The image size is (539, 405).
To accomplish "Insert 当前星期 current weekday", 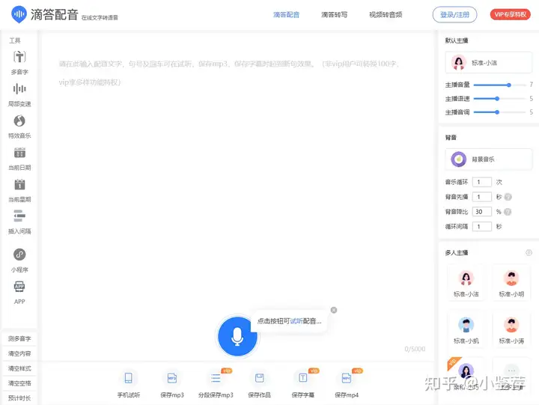I will (x=19, y=190).
